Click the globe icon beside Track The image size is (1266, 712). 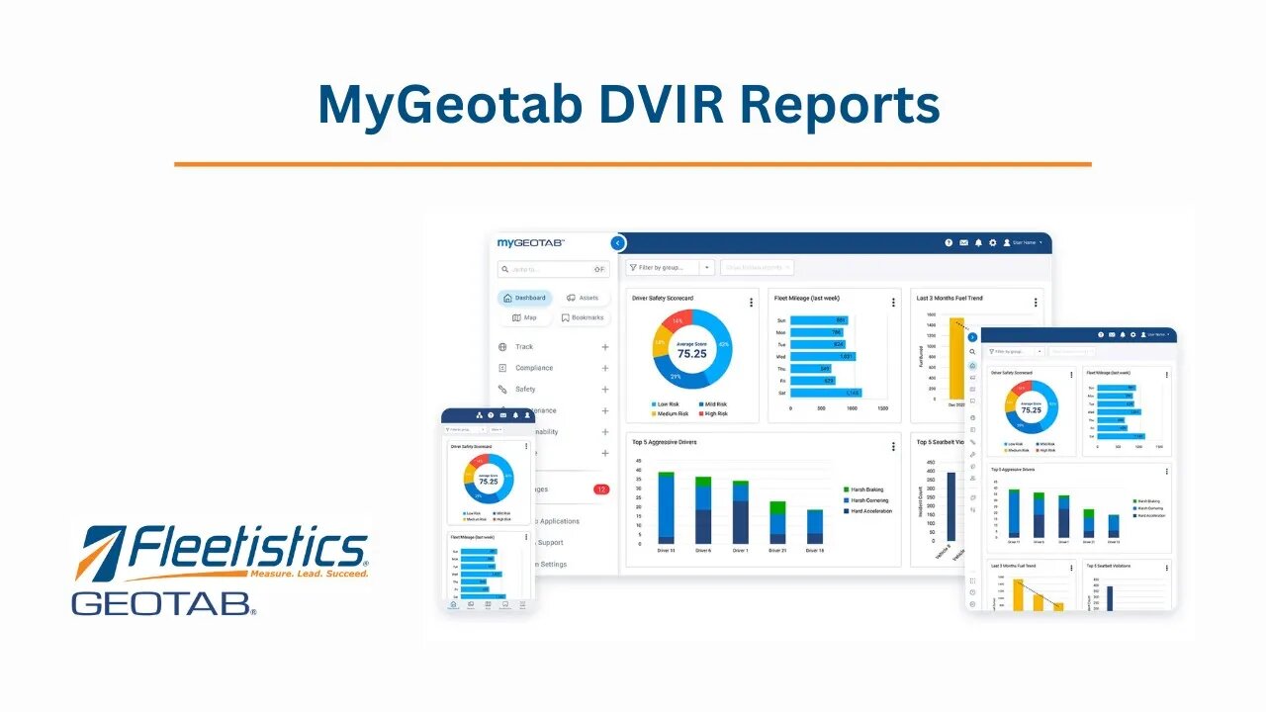(x=502, y=347)
